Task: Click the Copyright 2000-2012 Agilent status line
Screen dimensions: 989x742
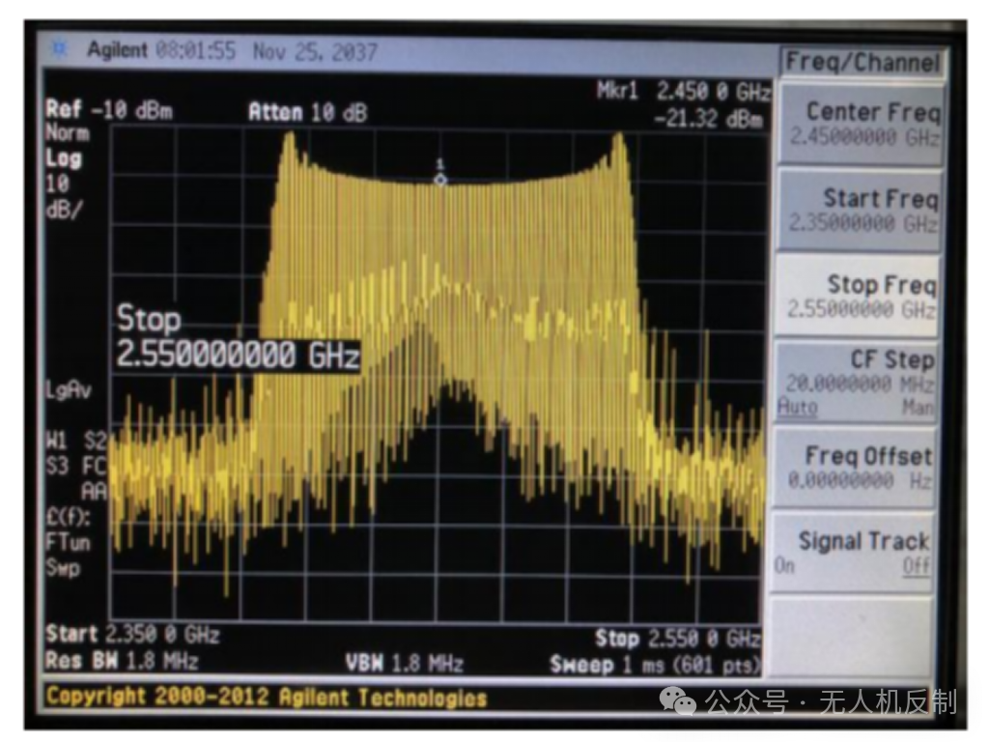Action: [267, 698]
